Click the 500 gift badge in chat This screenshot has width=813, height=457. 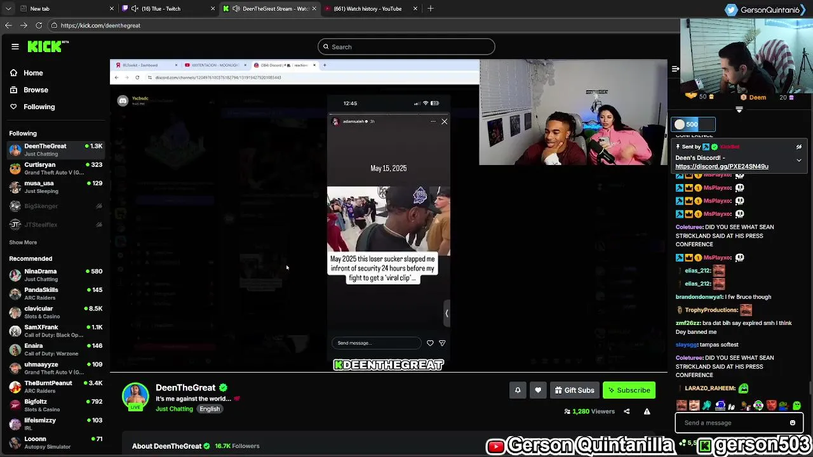pos(693,124)
